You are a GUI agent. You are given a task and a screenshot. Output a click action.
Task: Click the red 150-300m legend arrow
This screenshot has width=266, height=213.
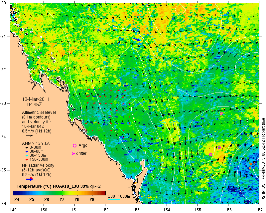click(x=27, y=160)
